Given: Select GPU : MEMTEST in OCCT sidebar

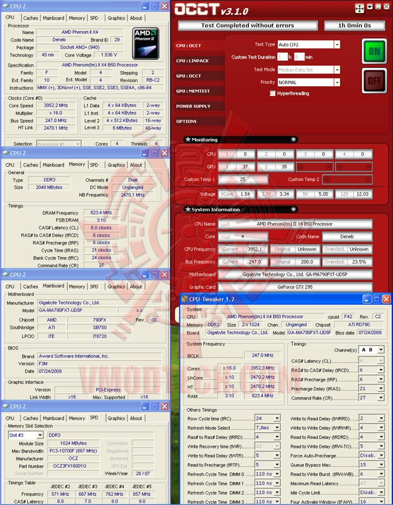Looking at the screenshot, I should 199,91.
